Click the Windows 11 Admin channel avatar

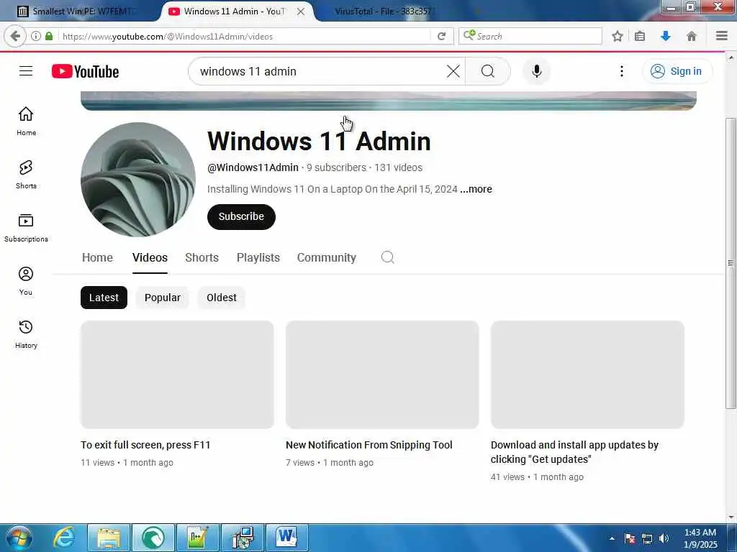pyautogui.click(x=138, y=180)
